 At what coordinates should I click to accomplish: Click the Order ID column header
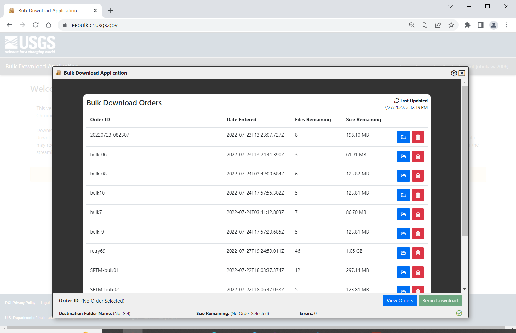coord(100,120)
